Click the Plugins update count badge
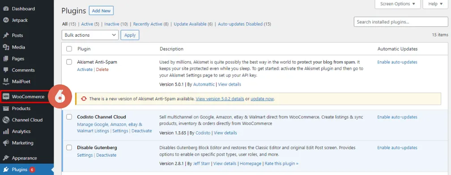 [32, 170]
